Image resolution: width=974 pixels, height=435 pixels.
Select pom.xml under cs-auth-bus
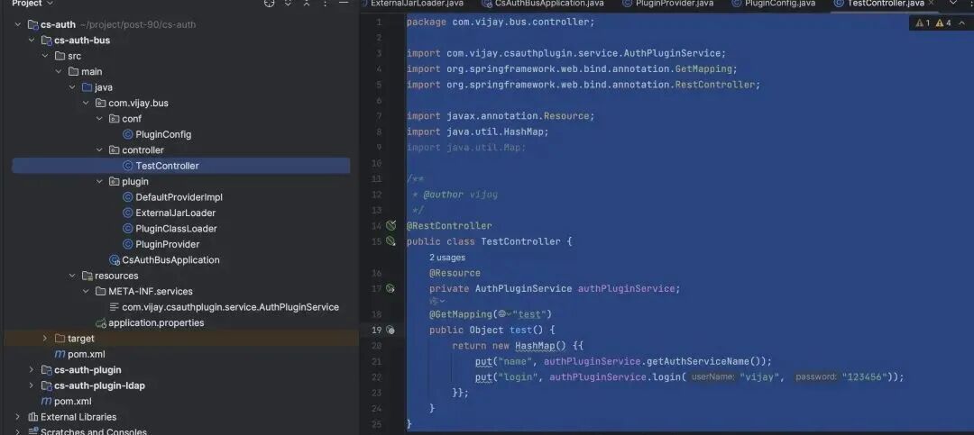coord(87,354)
